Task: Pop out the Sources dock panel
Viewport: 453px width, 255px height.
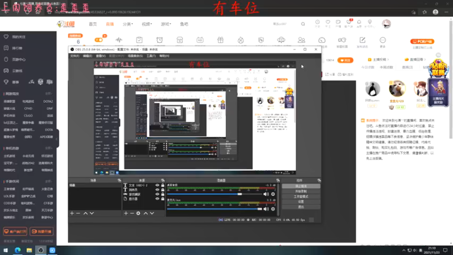Action: coord(163,180)
